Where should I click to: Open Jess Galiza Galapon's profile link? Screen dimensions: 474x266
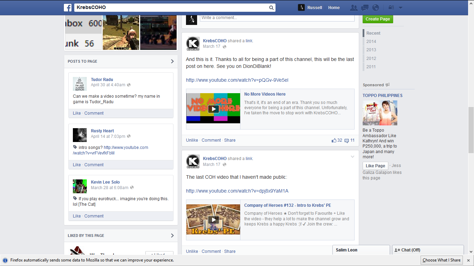tap(382, 169)
